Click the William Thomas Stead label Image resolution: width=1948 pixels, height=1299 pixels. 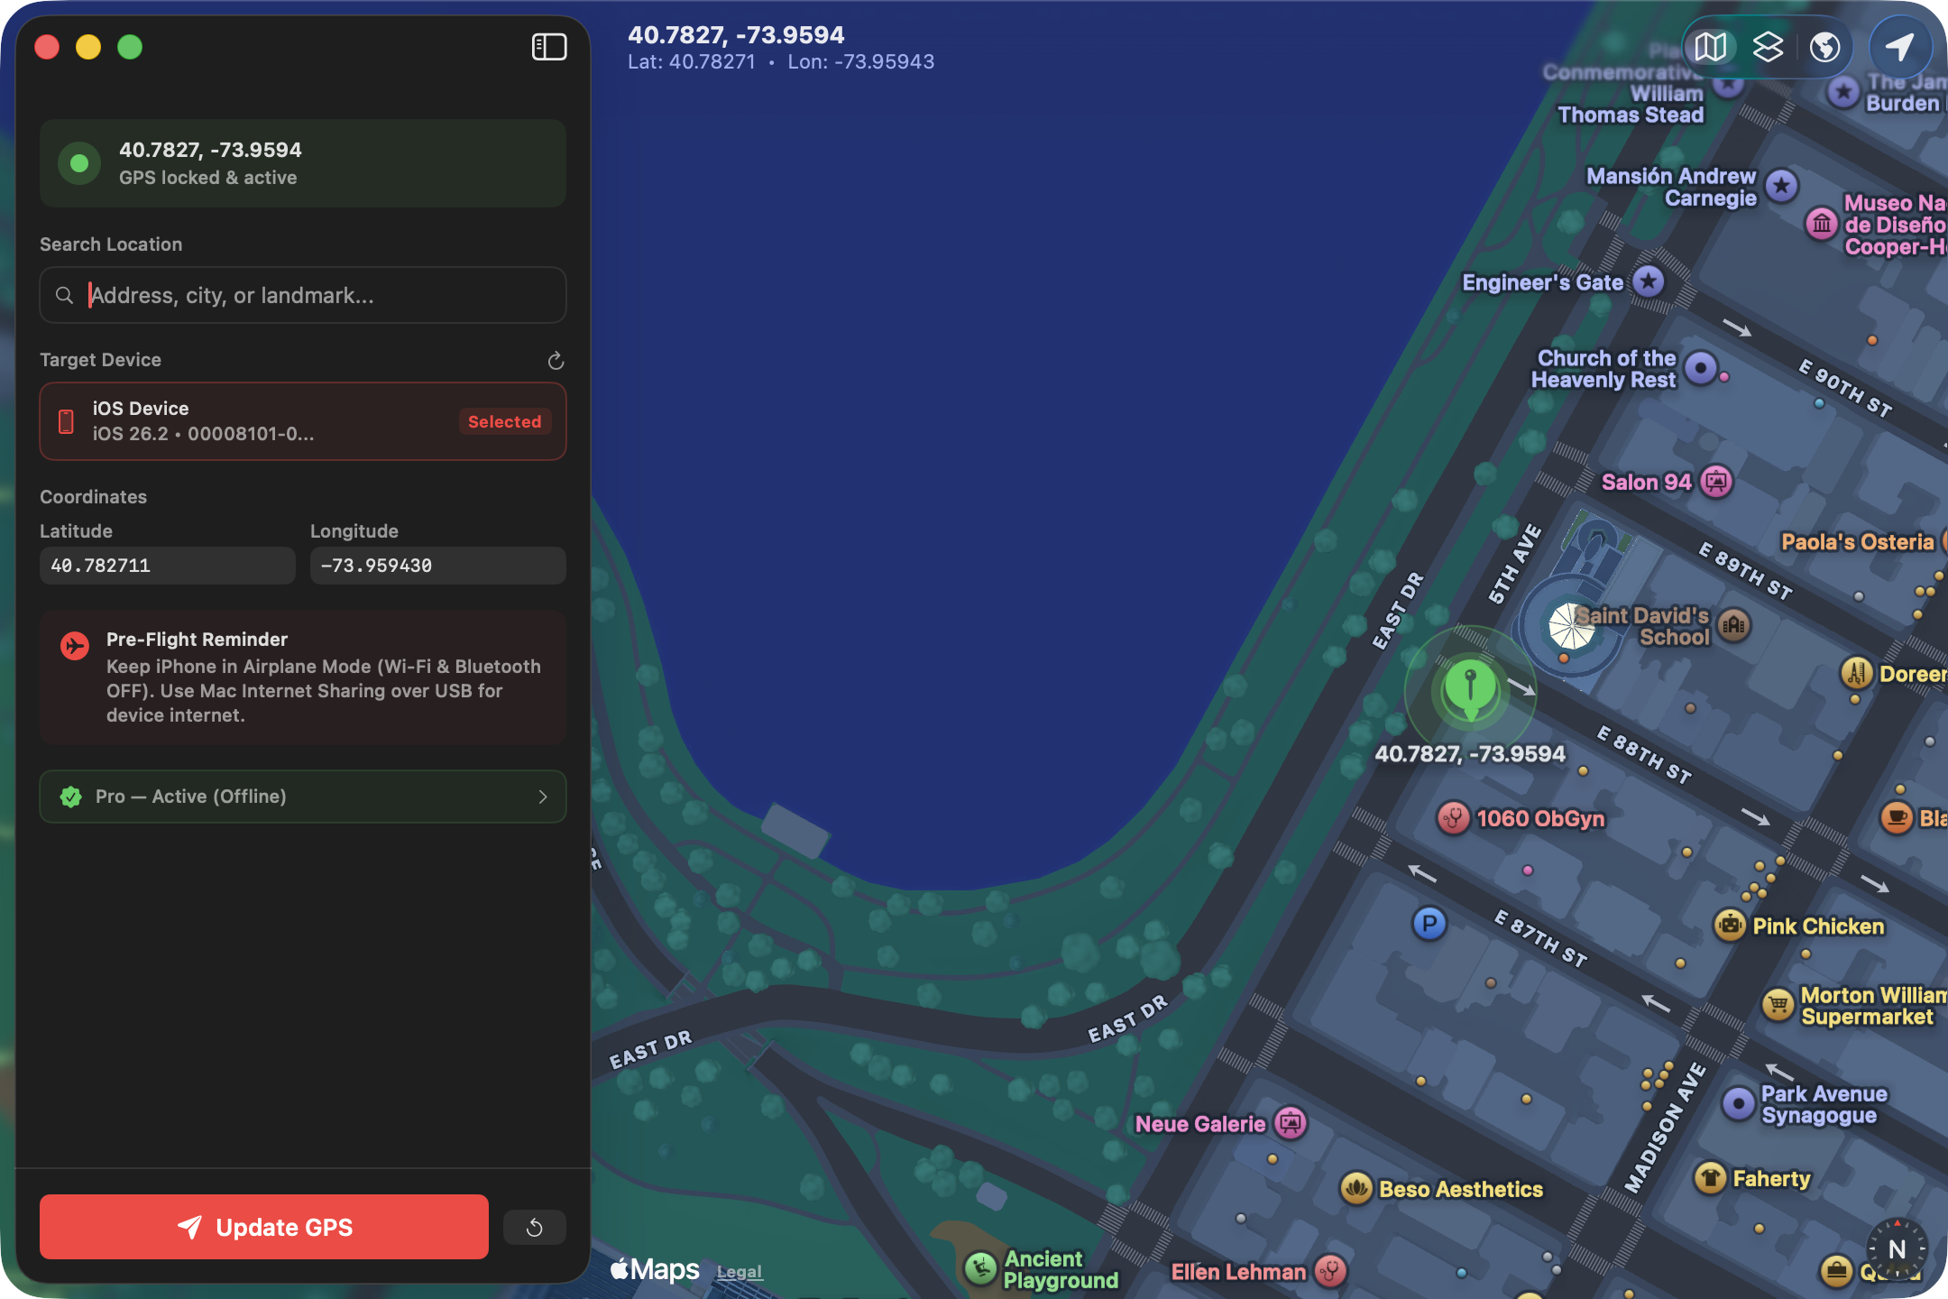point(1631,104)
